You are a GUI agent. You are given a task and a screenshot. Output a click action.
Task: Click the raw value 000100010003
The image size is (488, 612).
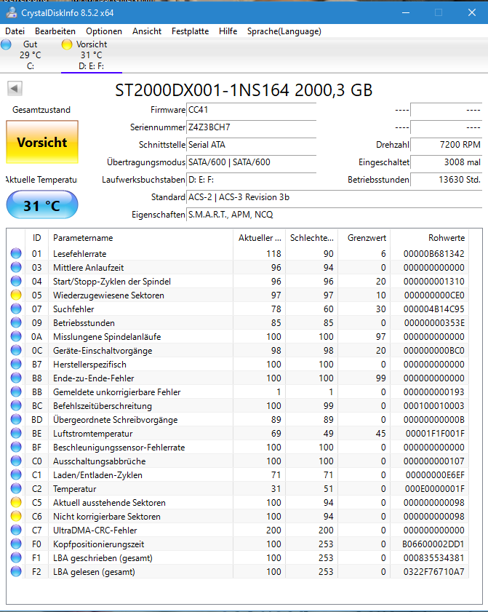pos(433,406)
